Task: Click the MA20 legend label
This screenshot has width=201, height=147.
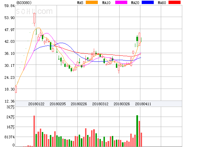Action: [135, 3]
